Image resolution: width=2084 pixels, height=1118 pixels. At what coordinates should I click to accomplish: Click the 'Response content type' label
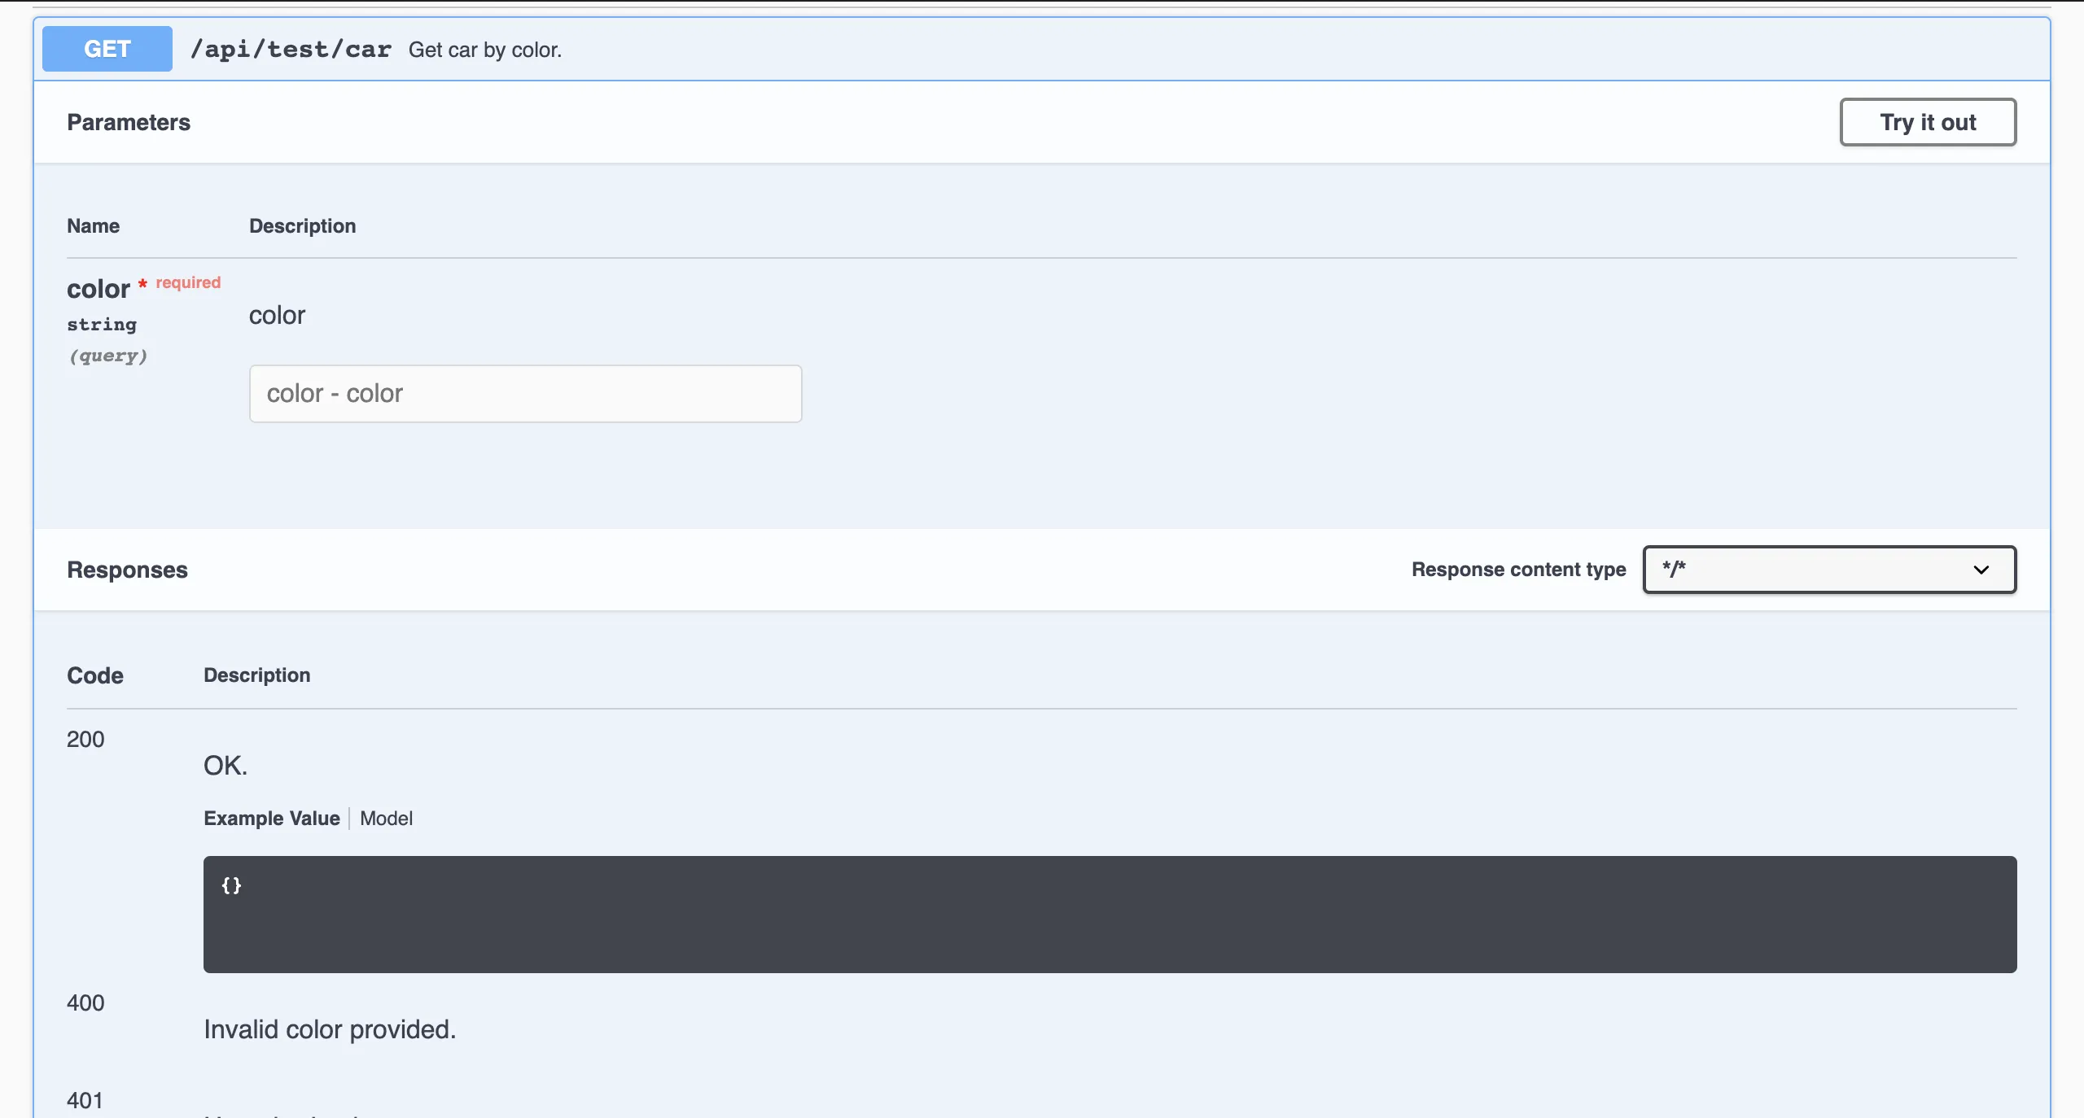coord(1518,570)
